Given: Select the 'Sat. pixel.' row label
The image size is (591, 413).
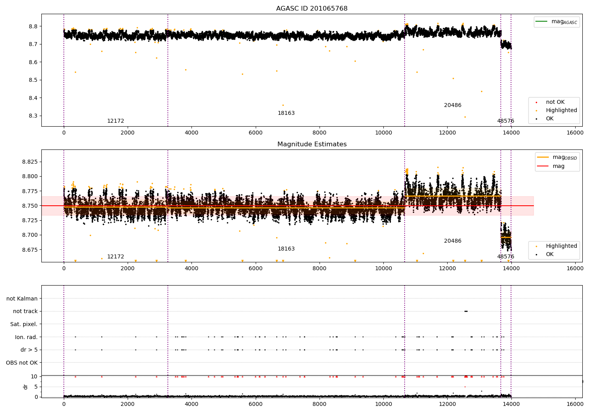Looking at the screenshot, I should click(x=24, y=324).
